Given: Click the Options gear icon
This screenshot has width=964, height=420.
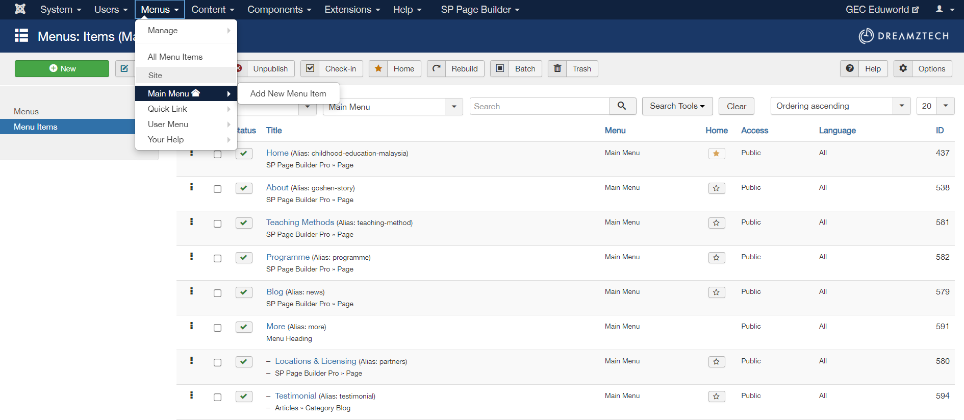Looking at the screenshot, I should pyautogui.click(x=903, y=68).
